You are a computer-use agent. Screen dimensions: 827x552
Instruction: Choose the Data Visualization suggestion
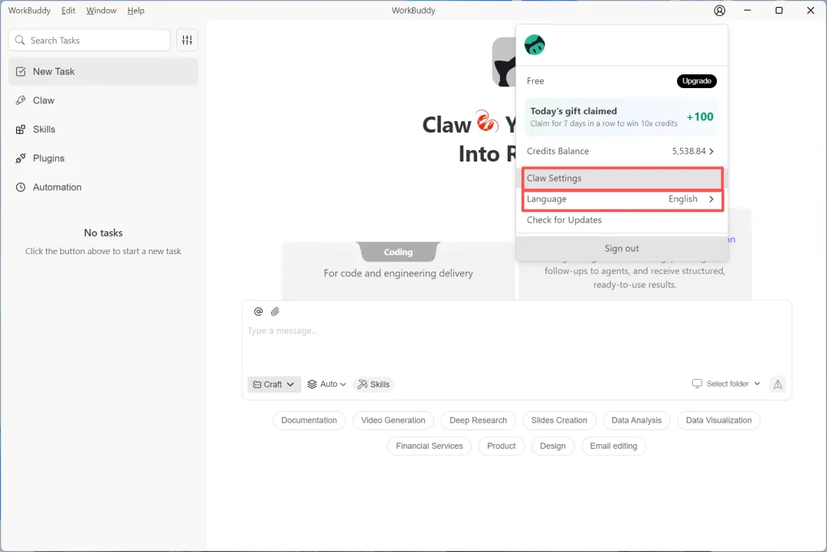tap(719, 420)
